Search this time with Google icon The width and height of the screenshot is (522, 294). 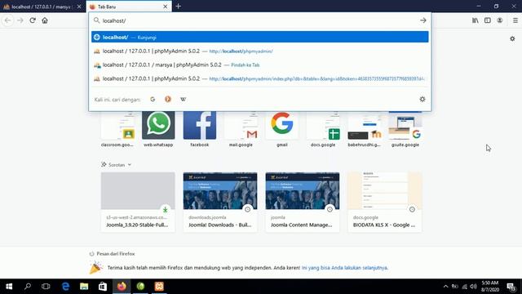[x=153, y=100]
